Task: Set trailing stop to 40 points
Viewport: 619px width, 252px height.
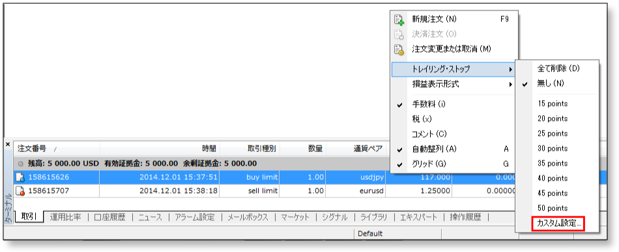Action: pos(557,179)
